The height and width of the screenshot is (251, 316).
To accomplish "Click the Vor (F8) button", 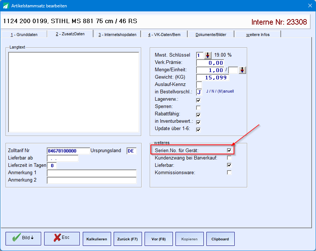I will (159, 239).
